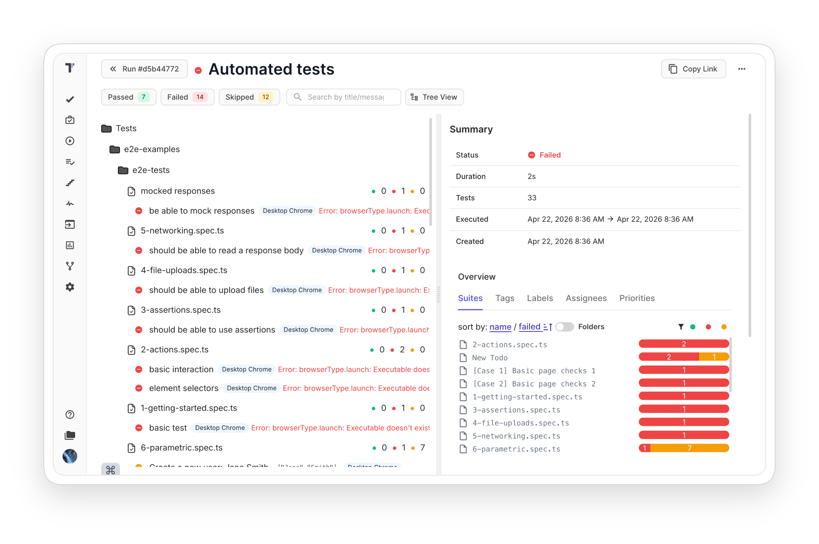This screenshot has width=819, height=544.
Task: Open the staircase steps icon in sidebar
Action: (70, 183)
